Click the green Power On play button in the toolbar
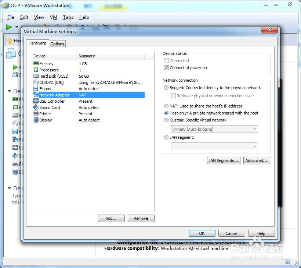This screenshot has width=301, height=268. click(x=9, y=27)
